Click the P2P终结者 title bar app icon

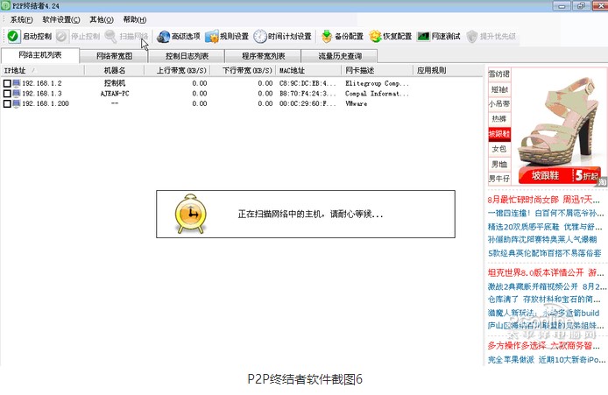(5, 5)
